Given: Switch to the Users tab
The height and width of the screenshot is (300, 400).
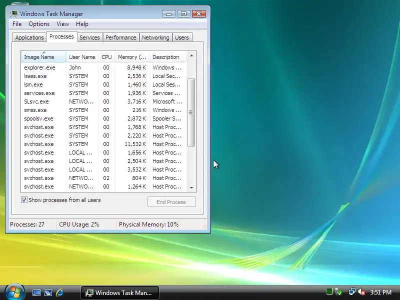Looking at the screenshot, I should click(x=182, y=37).
